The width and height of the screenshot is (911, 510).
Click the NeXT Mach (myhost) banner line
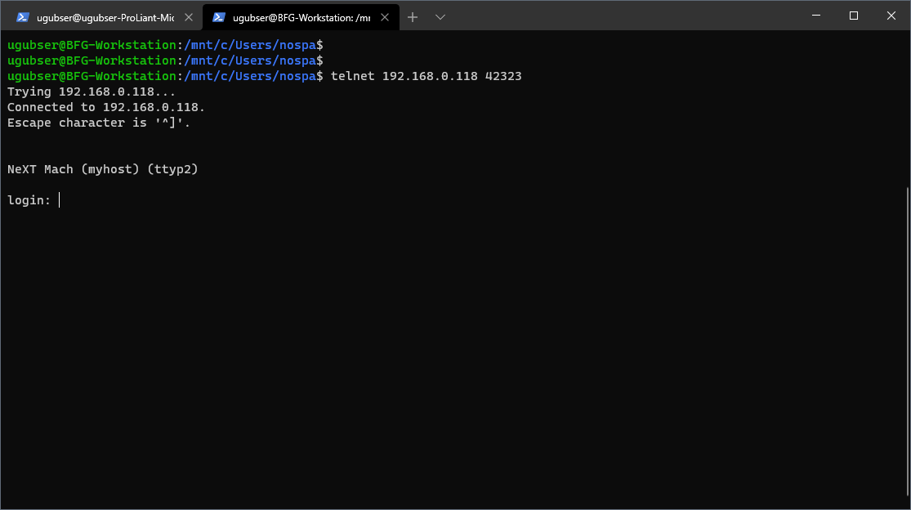(x=102, y=169)
